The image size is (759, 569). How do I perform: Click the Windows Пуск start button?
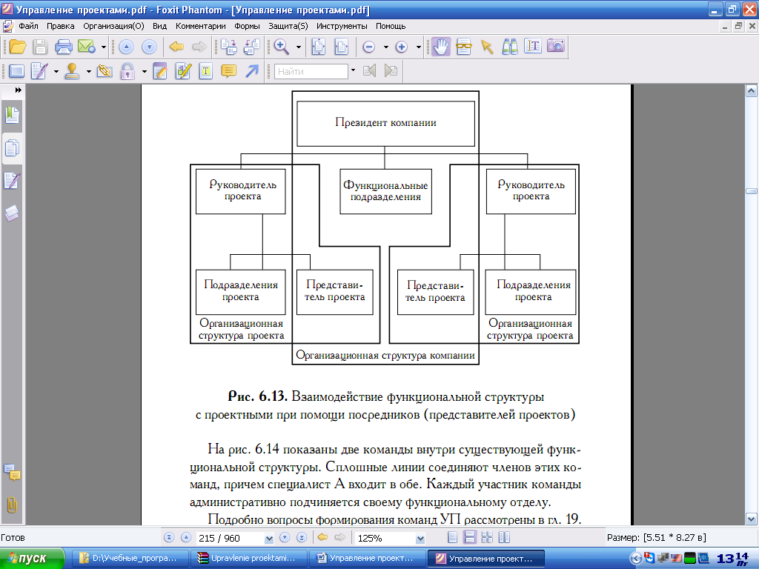tap(32, 559)
